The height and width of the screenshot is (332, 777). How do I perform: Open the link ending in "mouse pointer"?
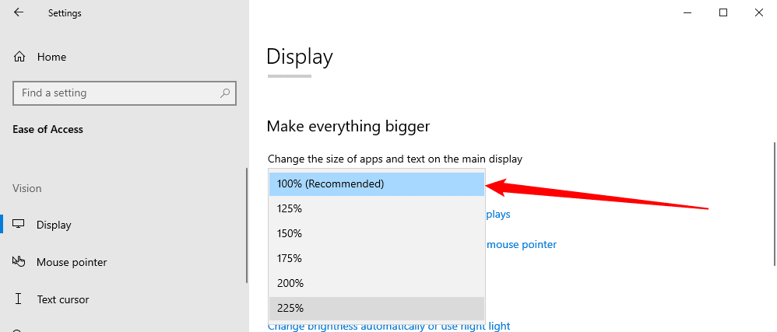coord(522,244)
